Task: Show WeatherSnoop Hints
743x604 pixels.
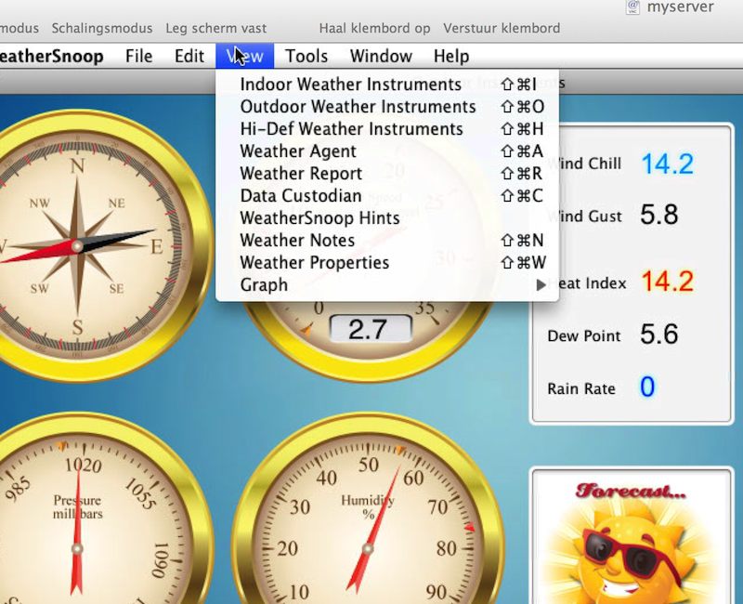Action: point(387,218)
